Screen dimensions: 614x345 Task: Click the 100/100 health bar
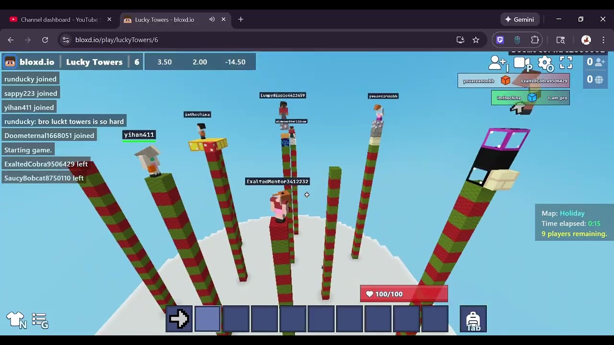pyautogui.click(x=404, y=294)
